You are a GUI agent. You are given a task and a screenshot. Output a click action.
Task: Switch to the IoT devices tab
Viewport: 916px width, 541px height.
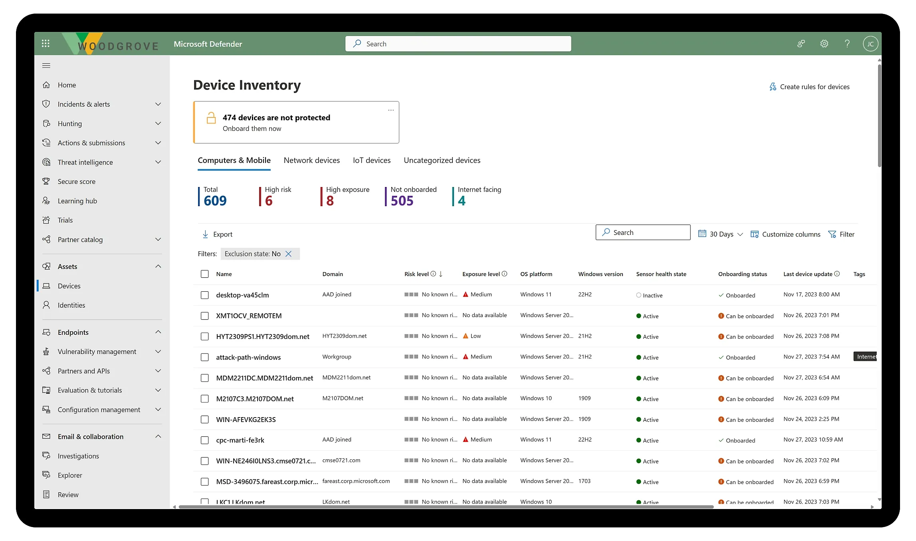371,160
